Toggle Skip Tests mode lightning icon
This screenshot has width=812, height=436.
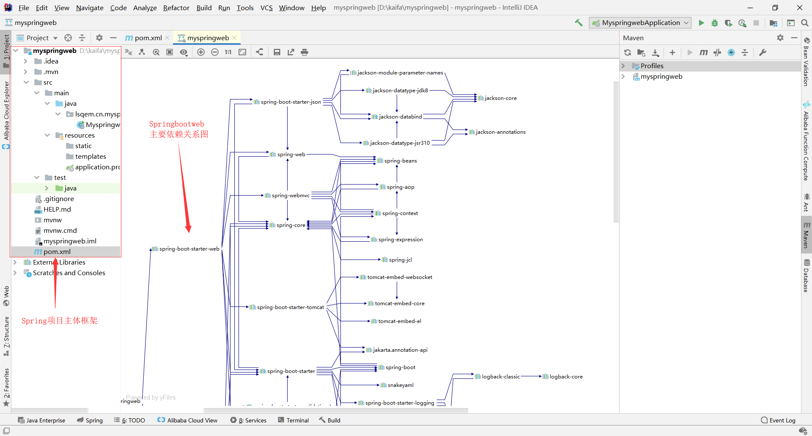pyautogui.click(x=731, y=52)
